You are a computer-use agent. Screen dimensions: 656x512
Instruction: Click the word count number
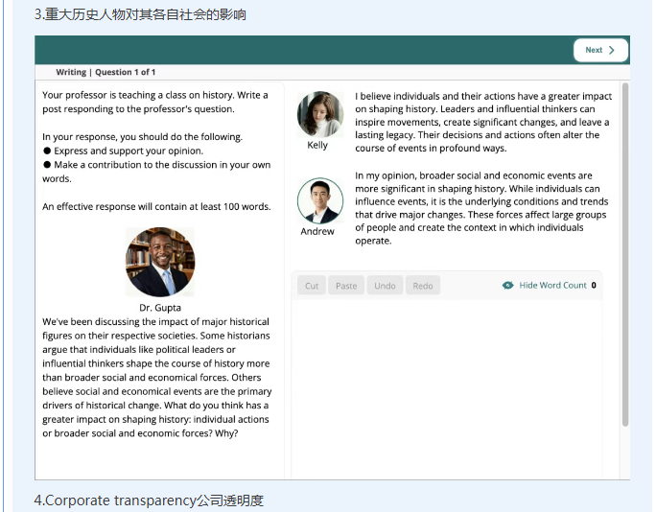(594, 286)
